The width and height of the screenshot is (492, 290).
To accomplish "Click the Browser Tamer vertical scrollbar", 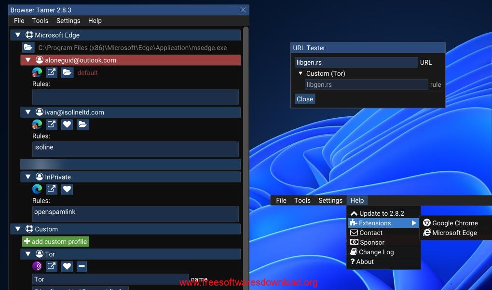I will (x=246, y=158).
